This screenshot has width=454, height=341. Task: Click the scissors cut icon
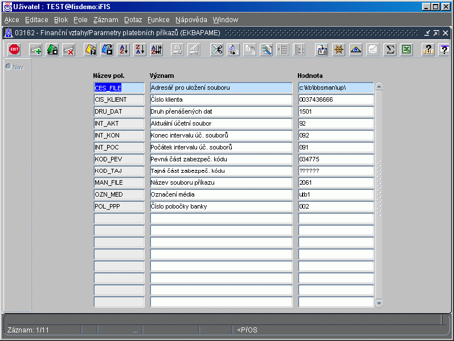point(217,49)
